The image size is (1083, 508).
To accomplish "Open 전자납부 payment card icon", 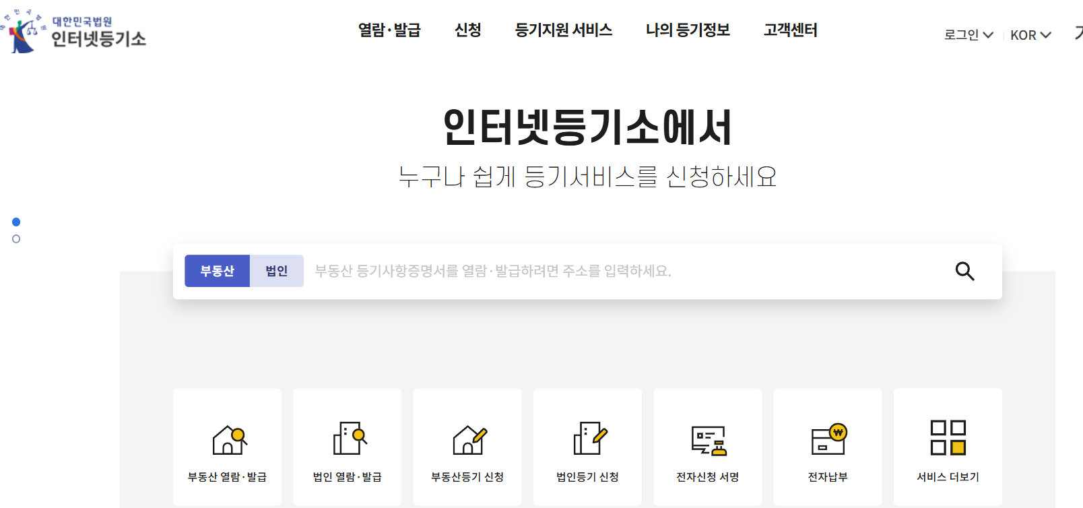I will [829, 439].
